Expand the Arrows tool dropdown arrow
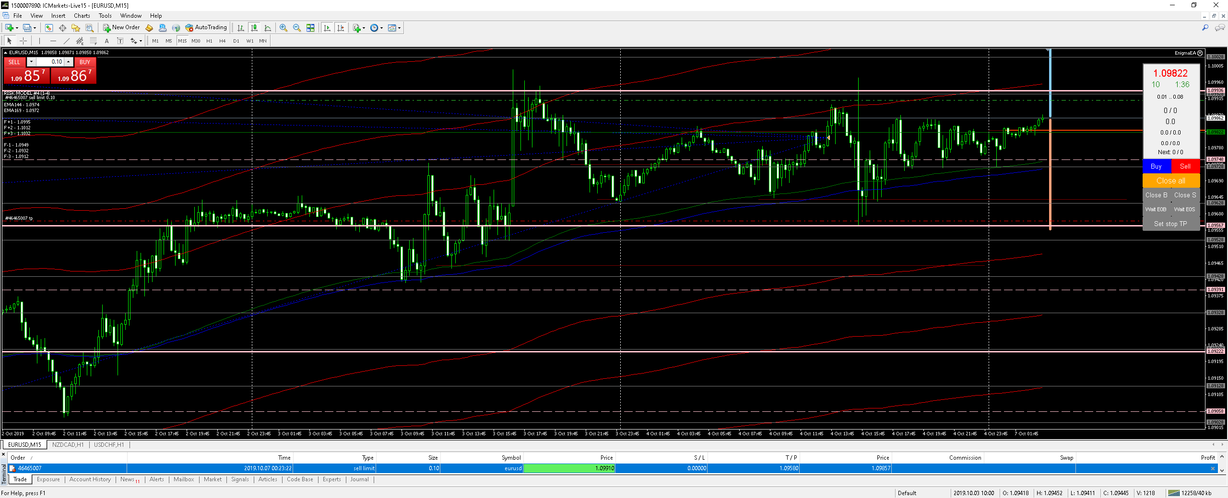Screen dimensions: 1228x498 pos(141,41)
